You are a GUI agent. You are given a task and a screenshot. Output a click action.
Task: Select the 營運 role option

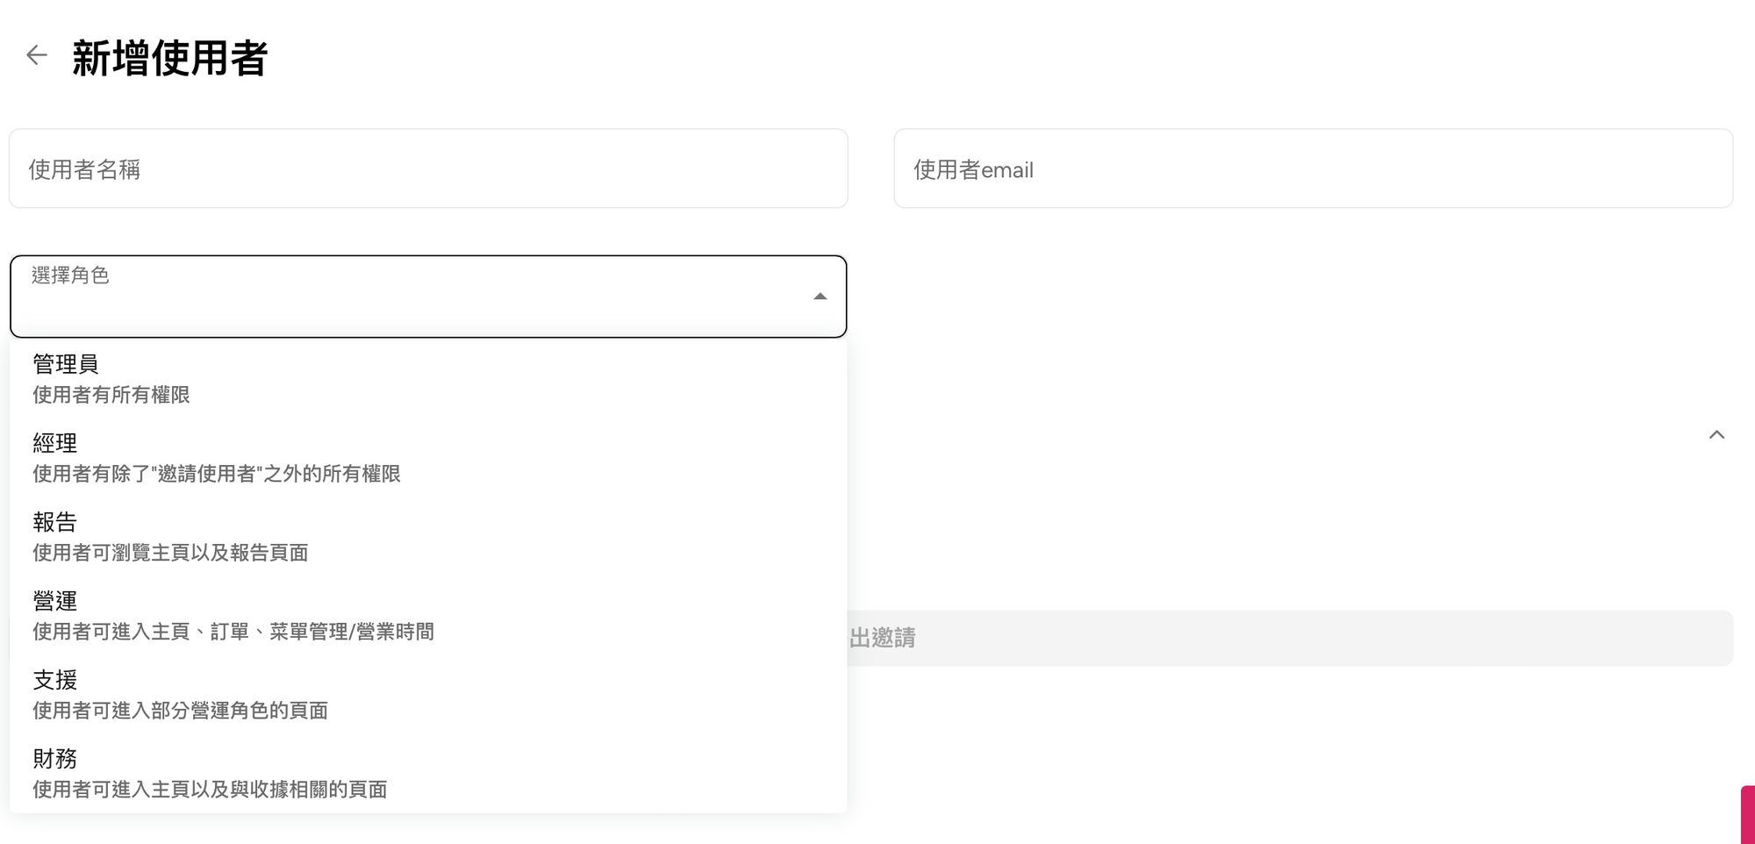click(x=428, y=616)
